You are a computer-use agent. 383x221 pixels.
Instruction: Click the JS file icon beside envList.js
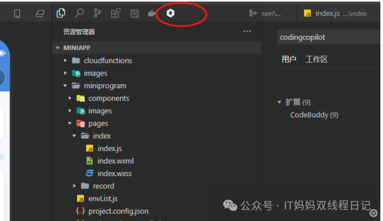pyautogui.click(x=80, y=198)
